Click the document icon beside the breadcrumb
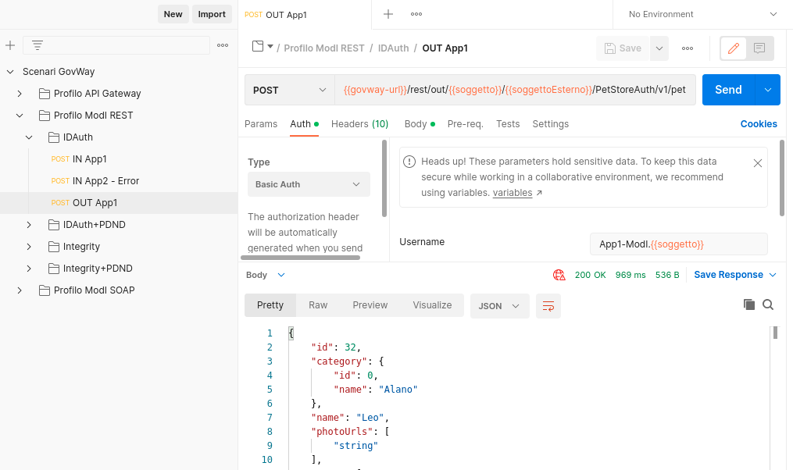This screenshot has height=470, width=793. tap(258, 47)
